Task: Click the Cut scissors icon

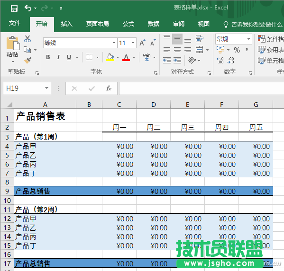Action: (x=27, y=39)
